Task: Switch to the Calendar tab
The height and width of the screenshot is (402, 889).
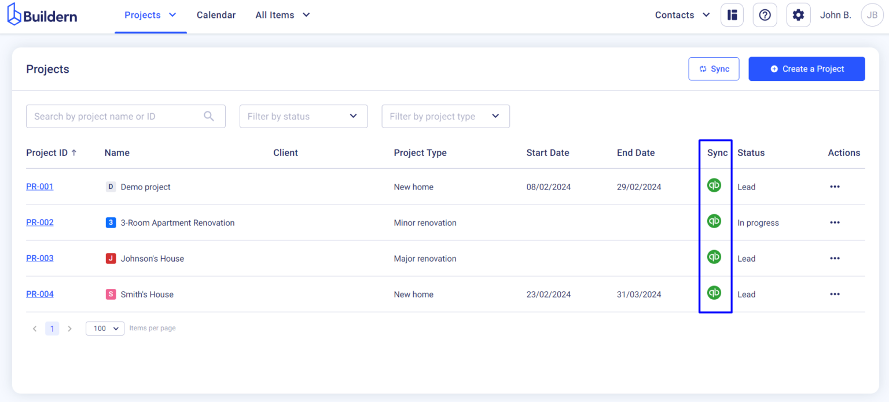Action: (216, 15)
